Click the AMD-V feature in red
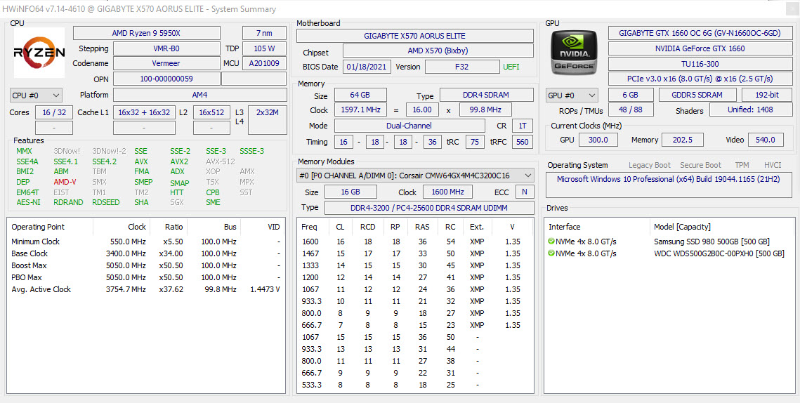This screenshot has height=403, width=800. point(65,182)
